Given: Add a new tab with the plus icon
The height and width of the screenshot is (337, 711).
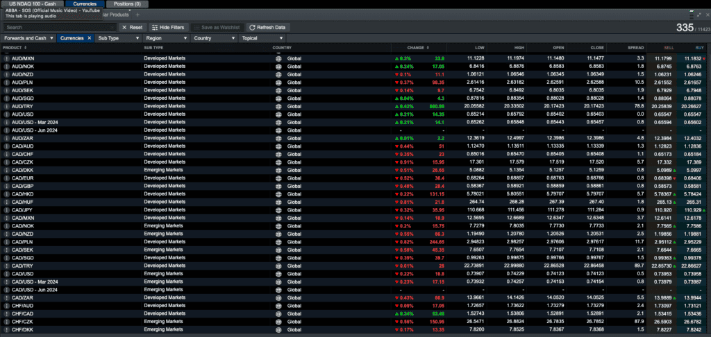Looking at the screenshot, I should [138, 15].
